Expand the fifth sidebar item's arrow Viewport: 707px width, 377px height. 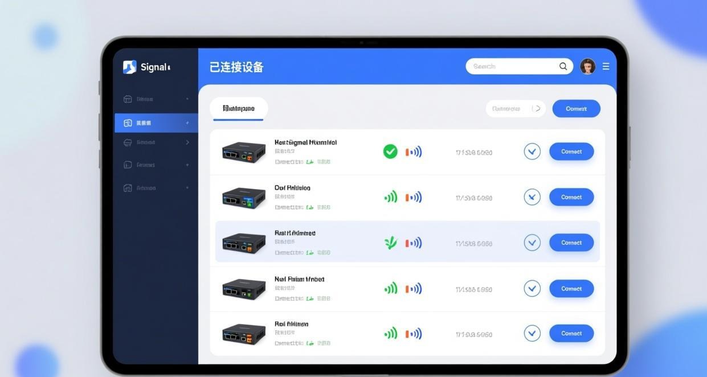(x=187, y=188)
